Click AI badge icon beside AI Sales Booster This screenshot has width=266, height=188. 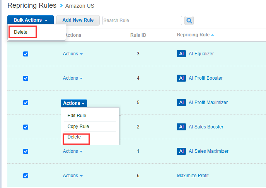click(x=181, y=127)
